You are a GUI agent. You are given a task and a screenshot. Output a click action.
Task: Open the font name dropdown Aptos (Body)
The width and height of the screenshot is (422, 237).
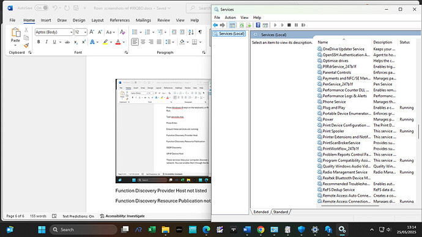point(71,32)
